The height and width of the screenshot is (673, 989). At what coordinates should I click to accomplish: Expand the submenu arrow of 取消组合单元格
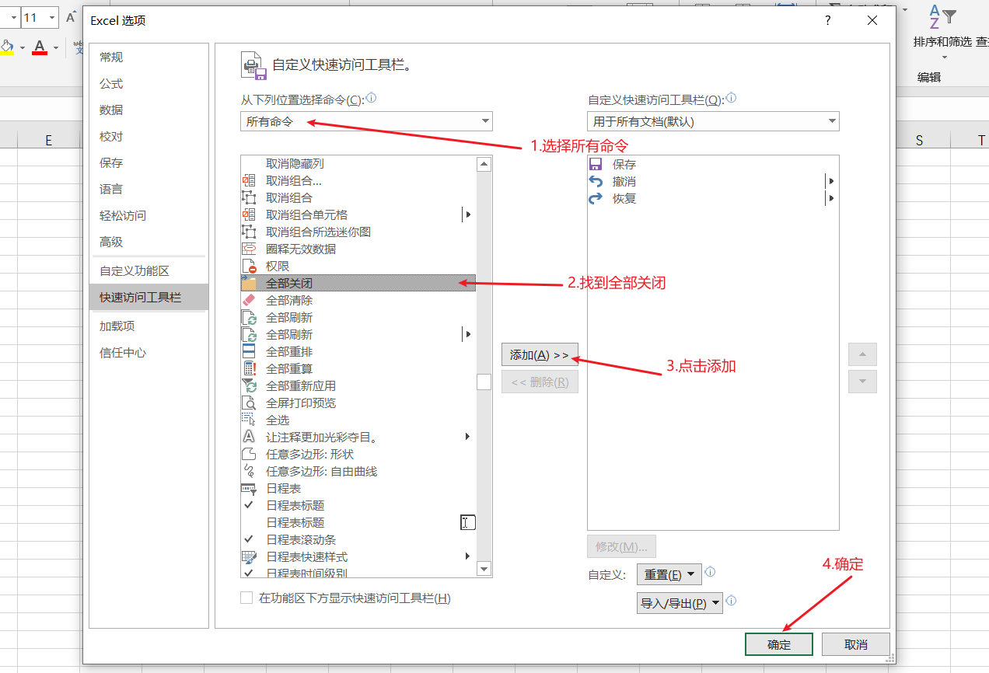click(468, 214)
